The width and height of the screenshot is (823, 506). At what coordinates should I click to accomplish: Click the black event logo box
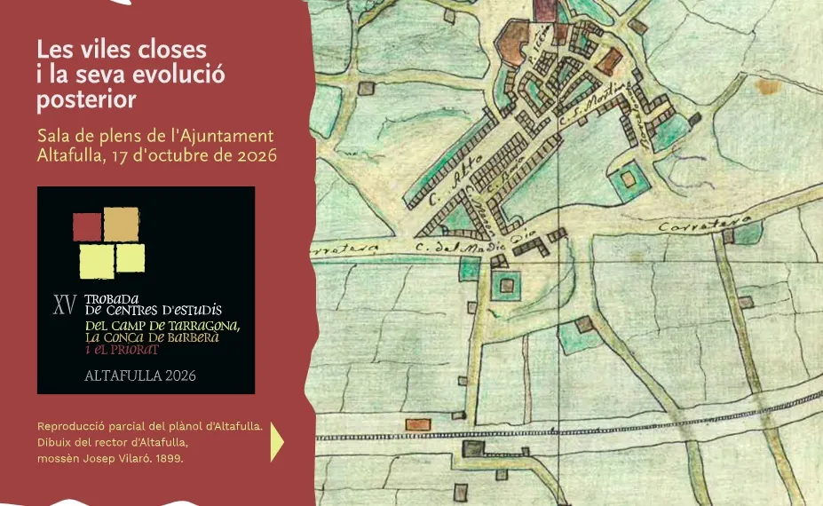pyautogui.click(x=146, y=289)
